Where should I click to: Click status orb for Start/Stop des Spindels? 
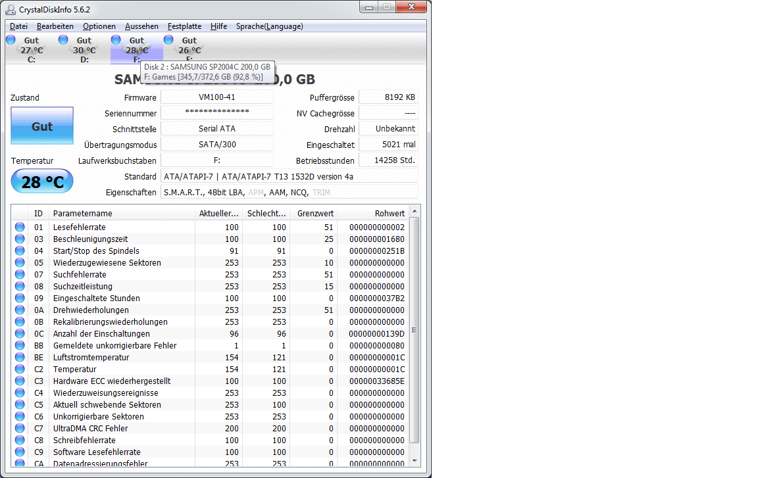coord(20,251)
